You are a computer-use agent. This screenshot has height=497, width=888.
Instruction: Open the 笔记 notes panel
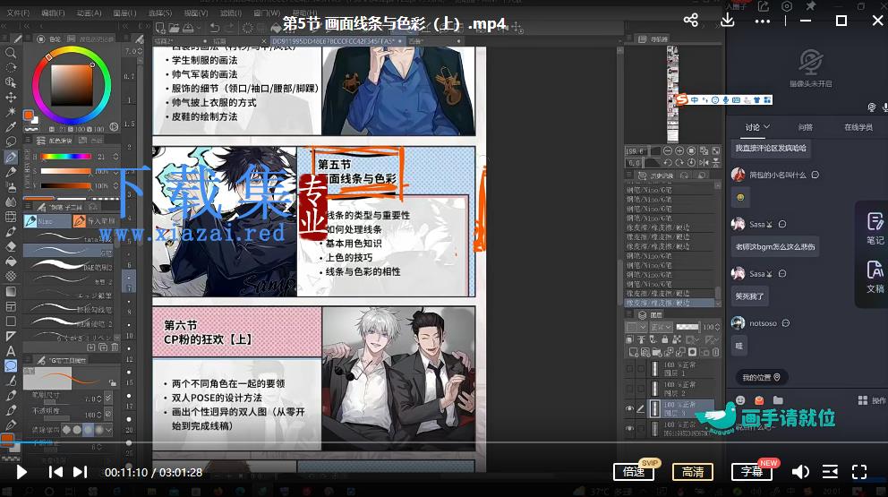tap(875, 227)
